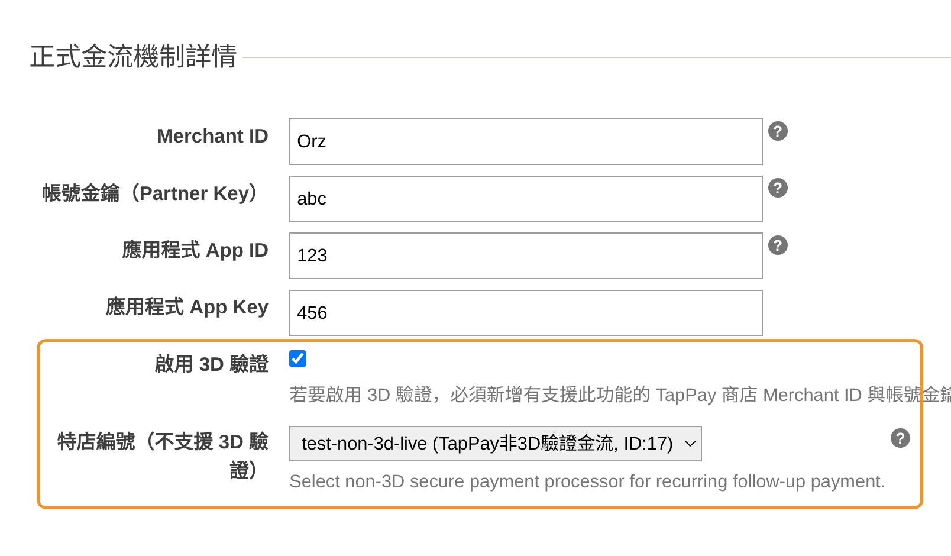The image size is (951, 556).
Task: Click the 應用程式 App Key label
Action: (x=187, y=308)
